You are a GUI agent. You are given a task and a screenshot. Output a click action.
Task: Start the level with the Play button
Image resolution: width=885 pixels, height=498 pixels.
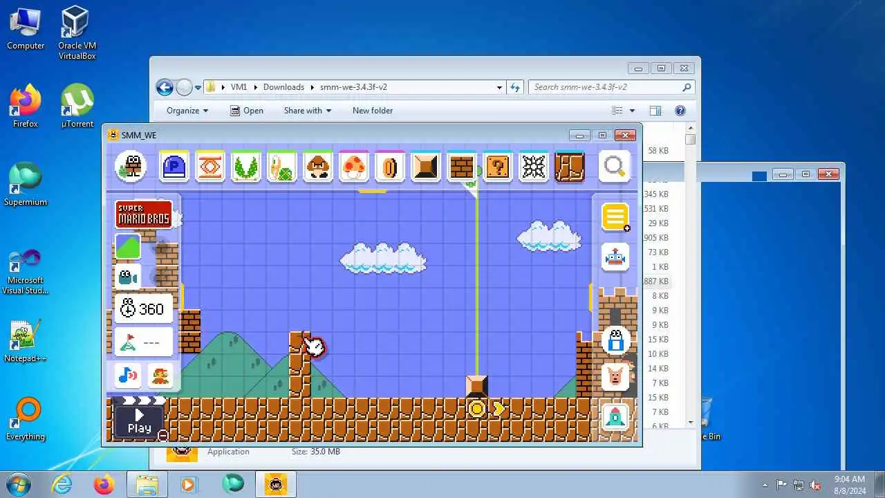tap(138, 421)
